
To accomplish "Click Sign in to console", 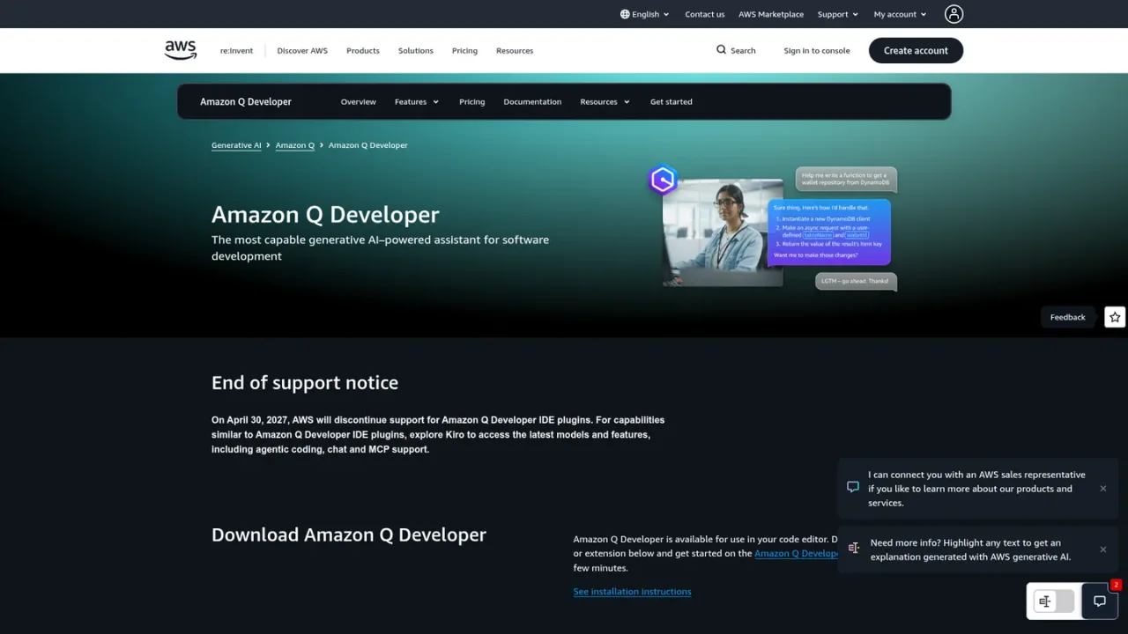I will (x=817, y=50).
